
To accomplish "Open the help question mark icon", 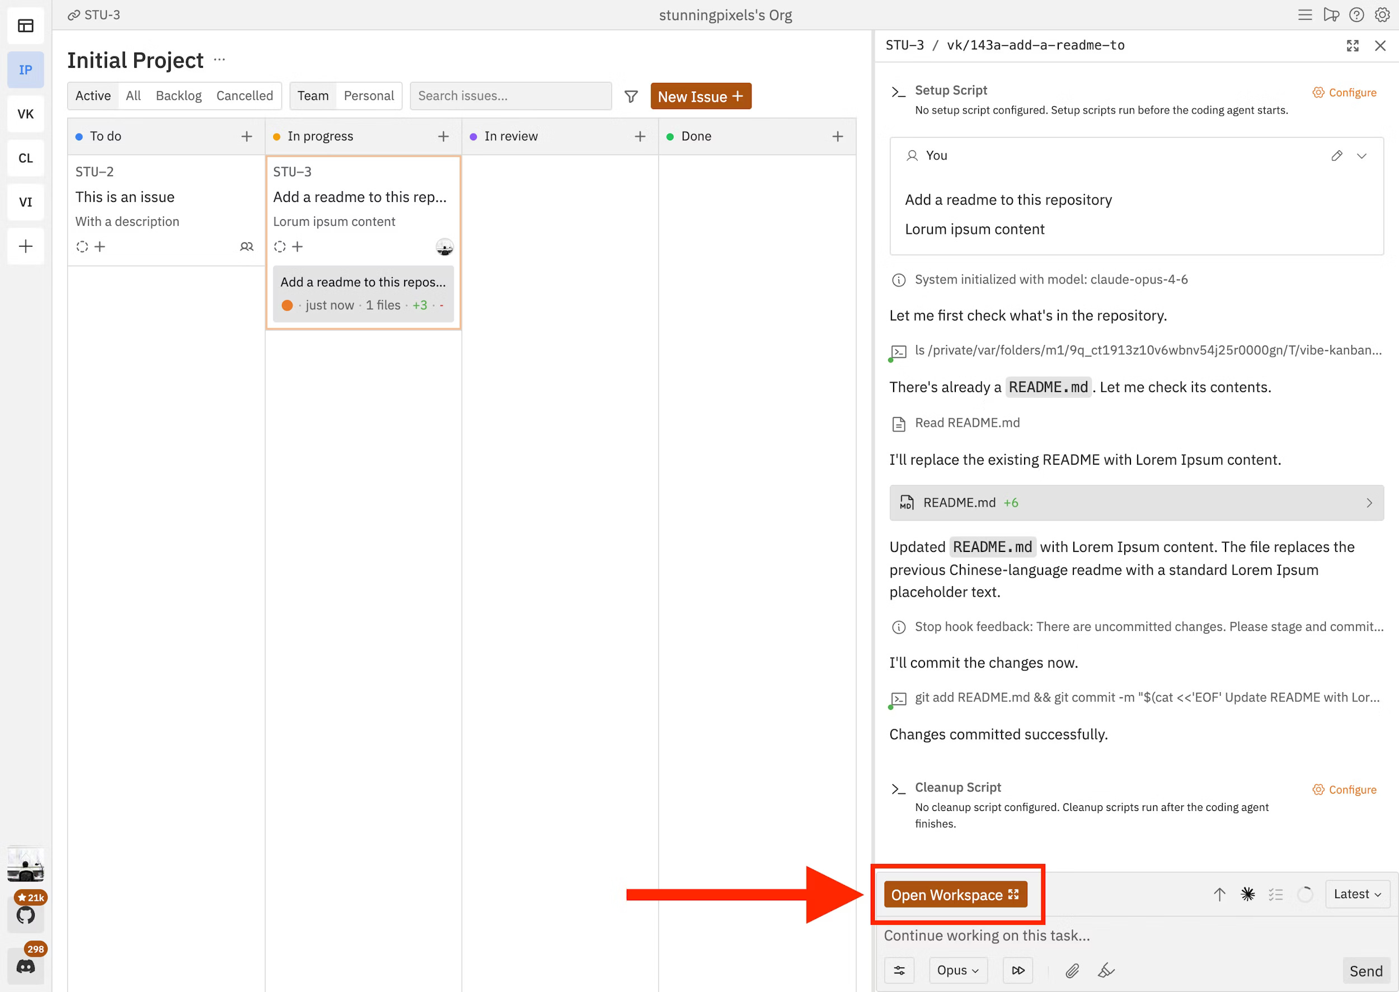I will click(x=1356, y=15).
